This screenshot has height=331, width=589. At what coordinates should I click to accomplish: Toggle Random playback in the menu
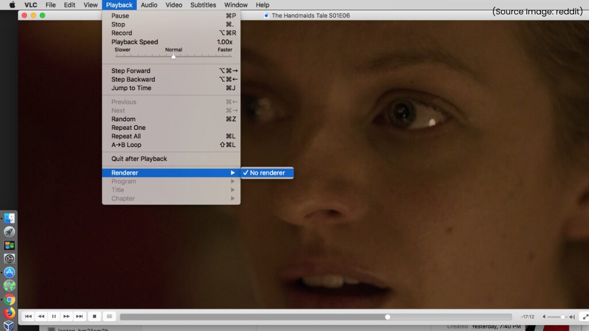pyautogui.click(x=123, y=119)
